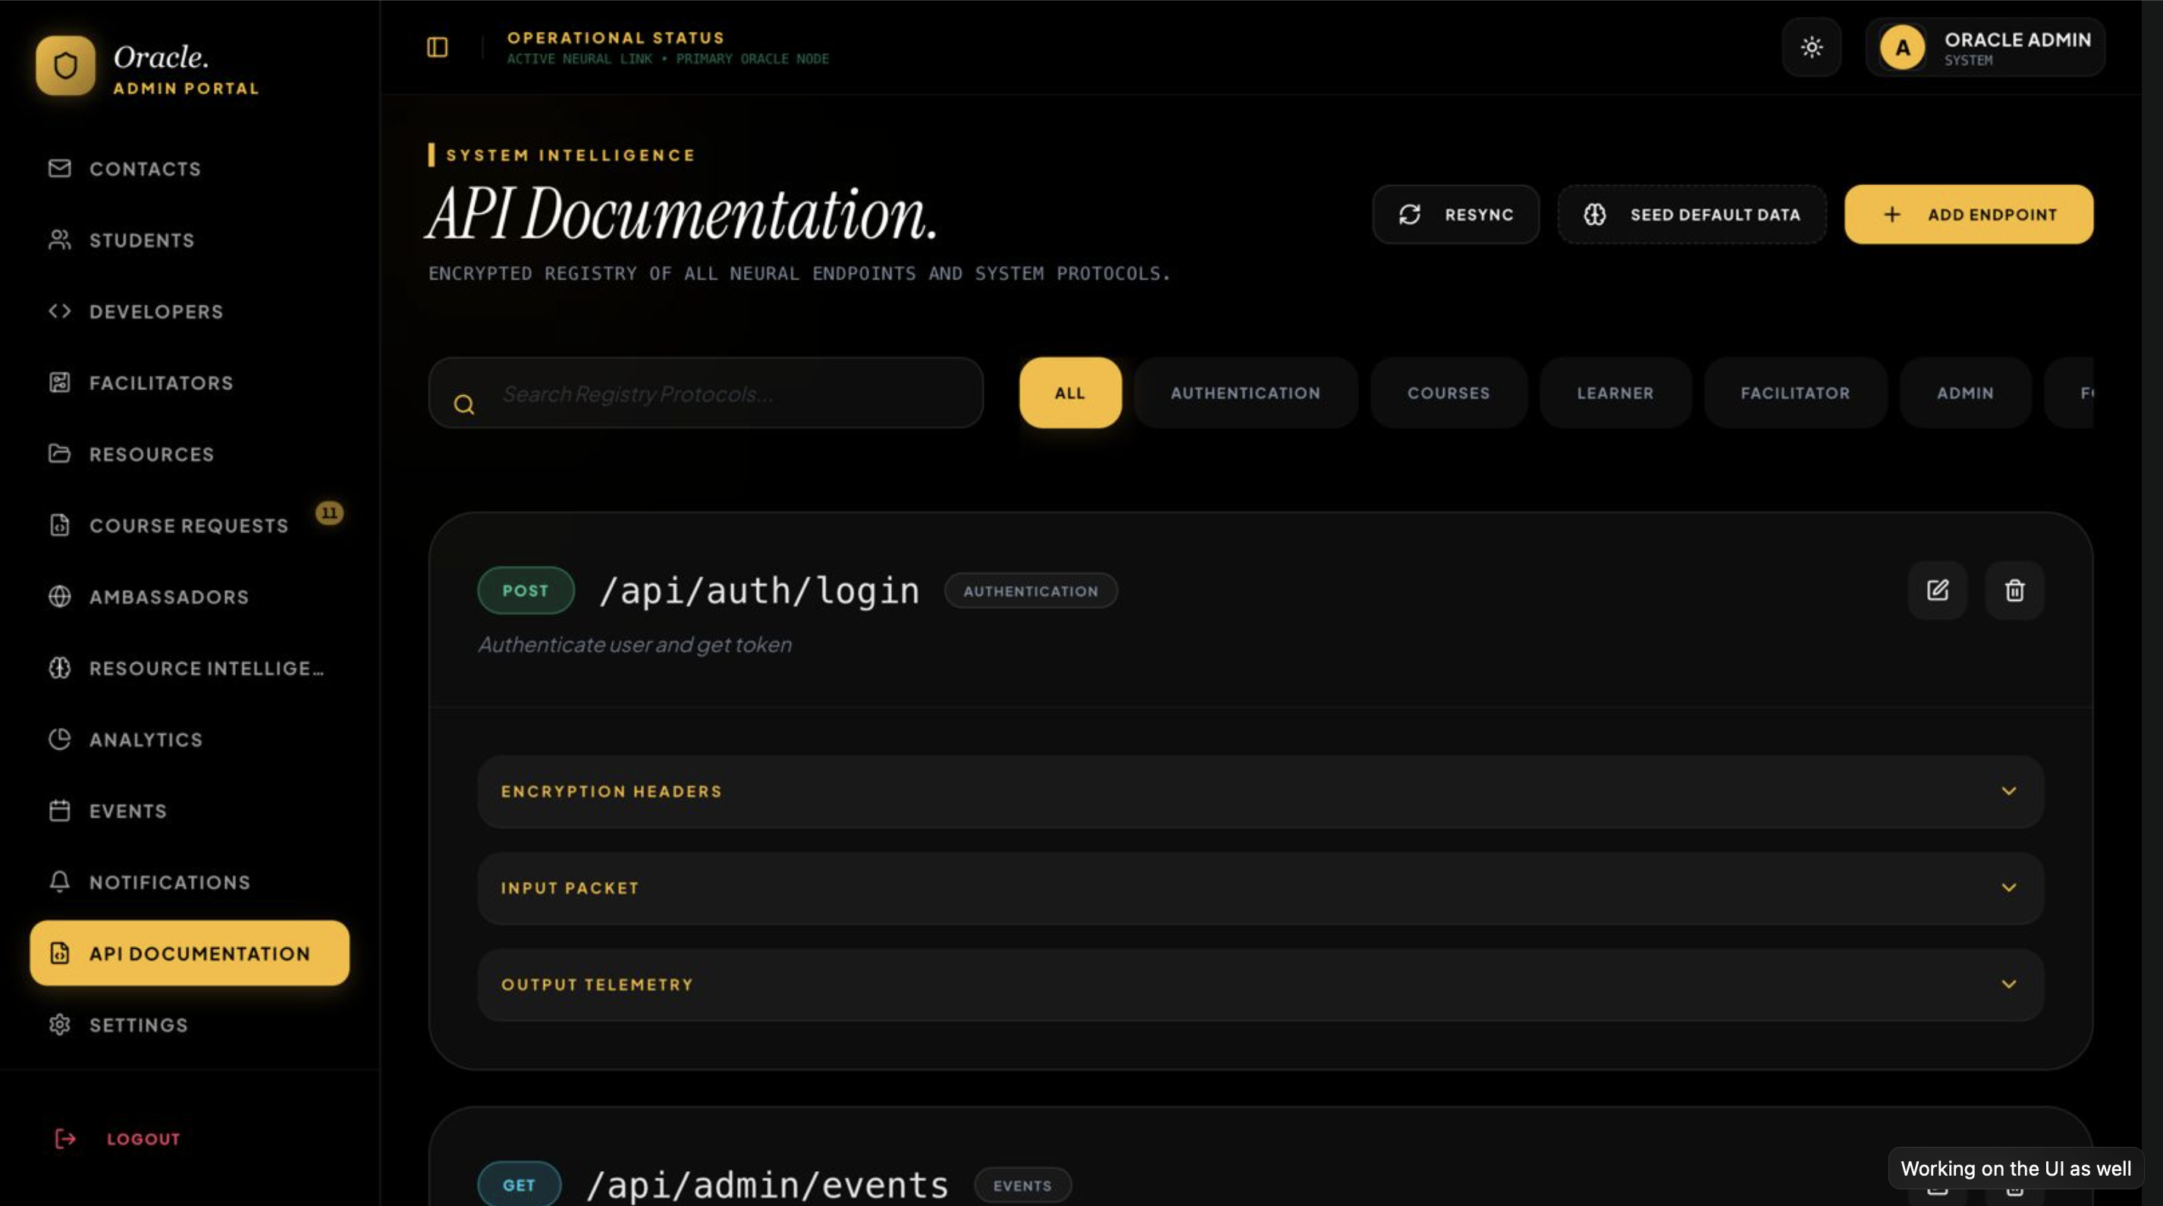The width and height of the screenshot is (2163, 1206).
Task: Click the /api/auth/login path text
Action: (x=759, y=590)
